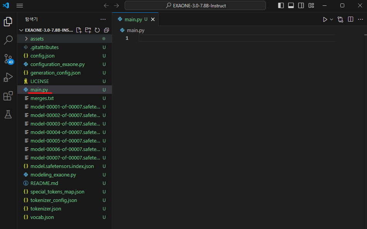This screenshot has width=367, height=229.
Task: Select model-00006-of-00007 safetensors file
Action: [x=64, y=149]
